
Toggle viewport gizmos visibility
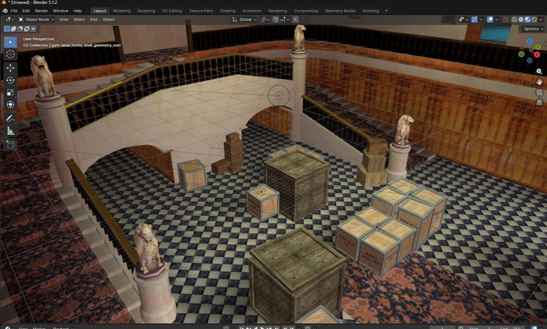474,20
